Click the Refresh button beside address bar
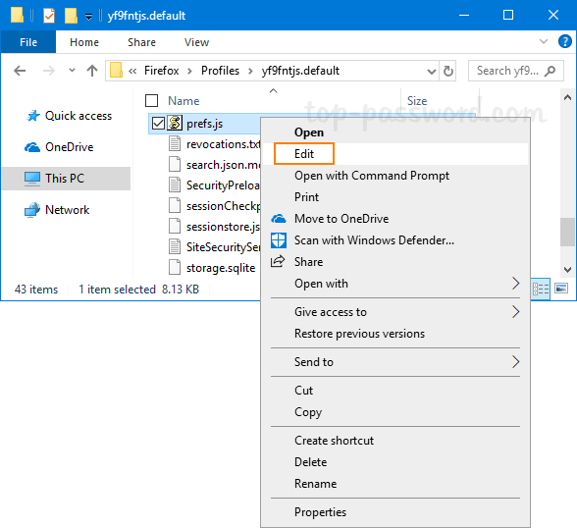577x528 pixels. click(x=447, y=71)
